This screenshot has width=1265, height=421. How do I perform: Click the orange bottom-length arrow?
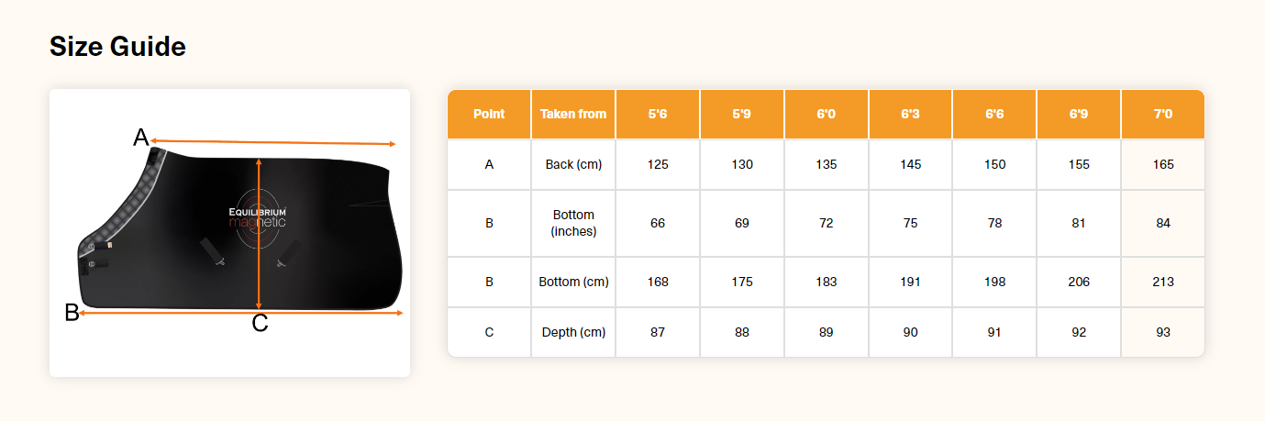(241, 313)
